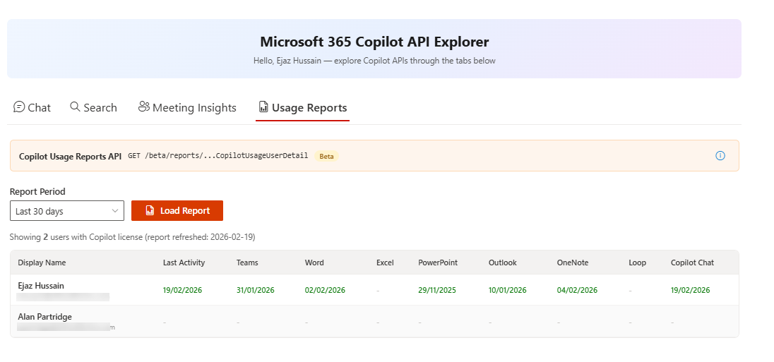Viewport: 774px width, 362px height.
Task: Open the info icon in API banner
Action: tap(720, 156)
